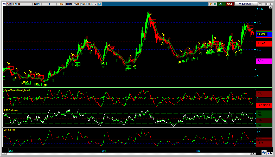Step the chart left with blue arrow
Image resolution: width=275 pixels, height=157 pixels.
(268, 153)
